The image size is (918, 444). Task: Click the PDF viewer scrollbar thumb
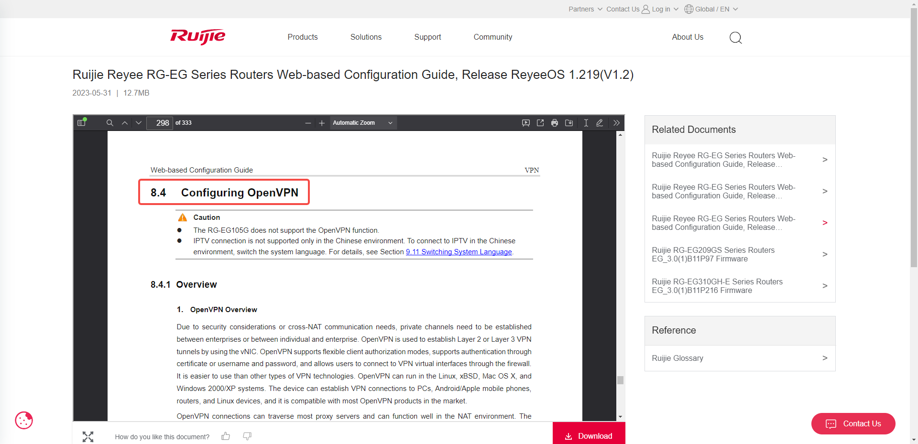(x=620, y=380)
